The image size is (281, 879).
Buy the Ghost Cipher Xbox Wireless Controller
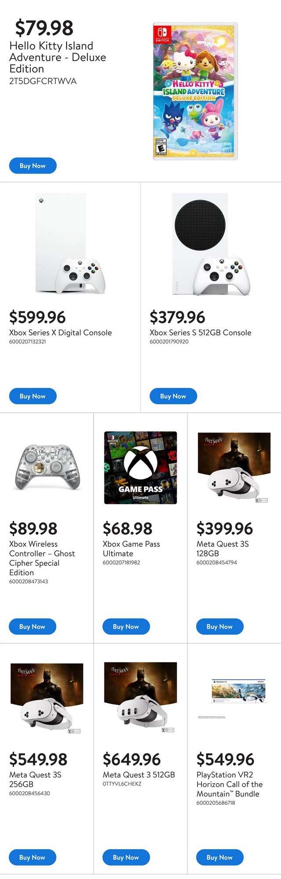[32, 627]
